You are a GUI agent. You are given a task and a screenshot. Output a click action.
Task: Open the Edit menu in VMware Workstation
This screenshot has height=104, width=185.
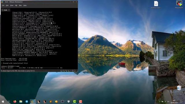pos(7,5)
